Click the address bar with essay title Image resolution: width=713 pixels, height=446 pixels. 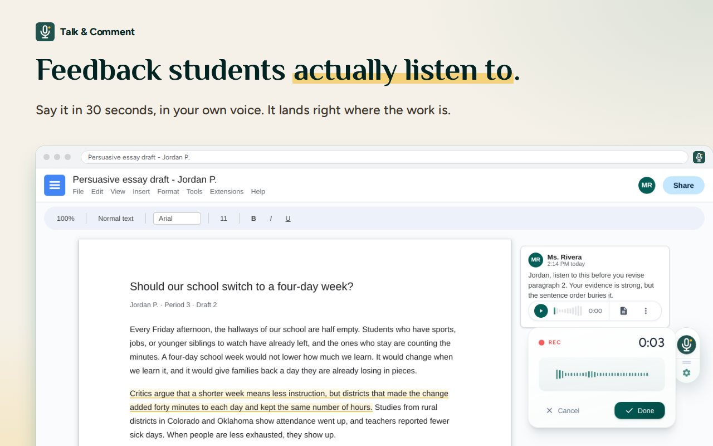point(384,157)
